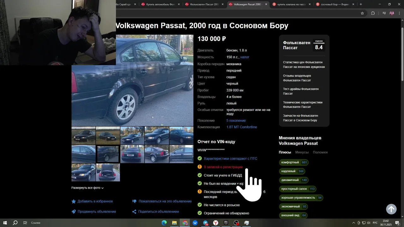The image size is (404, 227).
Task: Click Добавить в избранное link text
Action: [x=95, y=201]
